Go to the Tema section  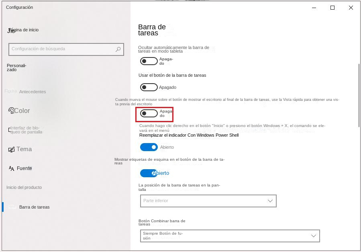[24, 149]
